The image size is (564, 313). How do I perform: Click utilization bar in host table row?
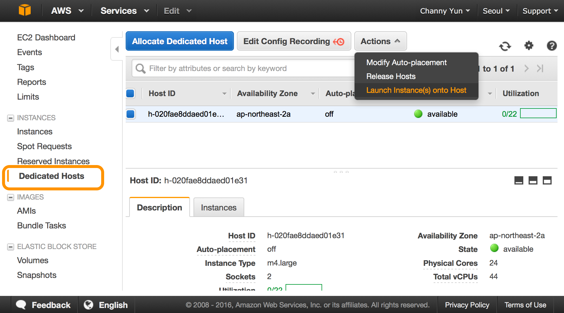pyautogui.click(x=538, y=113)
